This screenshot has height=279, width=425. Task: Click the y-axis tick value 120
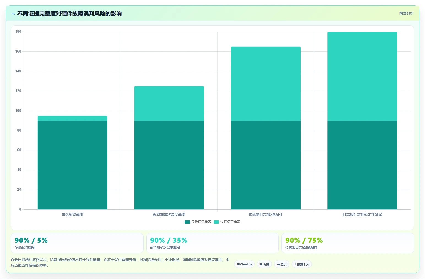pyautogui.click(x=18, y=91)
